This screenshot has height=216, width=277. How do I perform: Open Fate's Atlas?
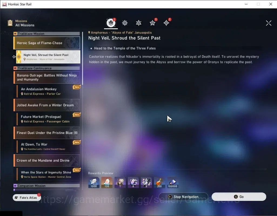point(27,198)
